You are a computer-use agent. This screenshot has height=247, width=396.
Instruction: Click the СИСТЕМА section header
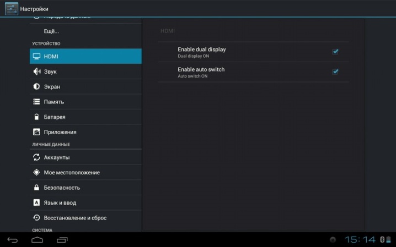click(x=42, y=230)
